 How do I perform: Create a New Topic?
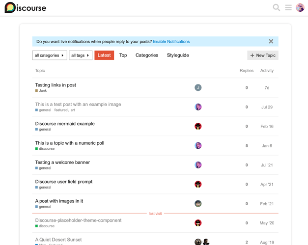(x=263, y=55)
